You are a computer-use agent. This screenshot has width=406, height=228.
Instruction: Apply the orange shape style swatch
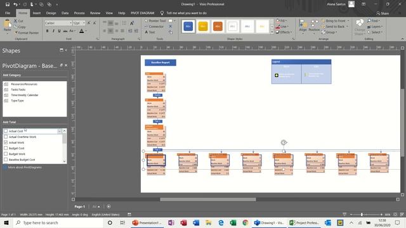click(218, 26)
